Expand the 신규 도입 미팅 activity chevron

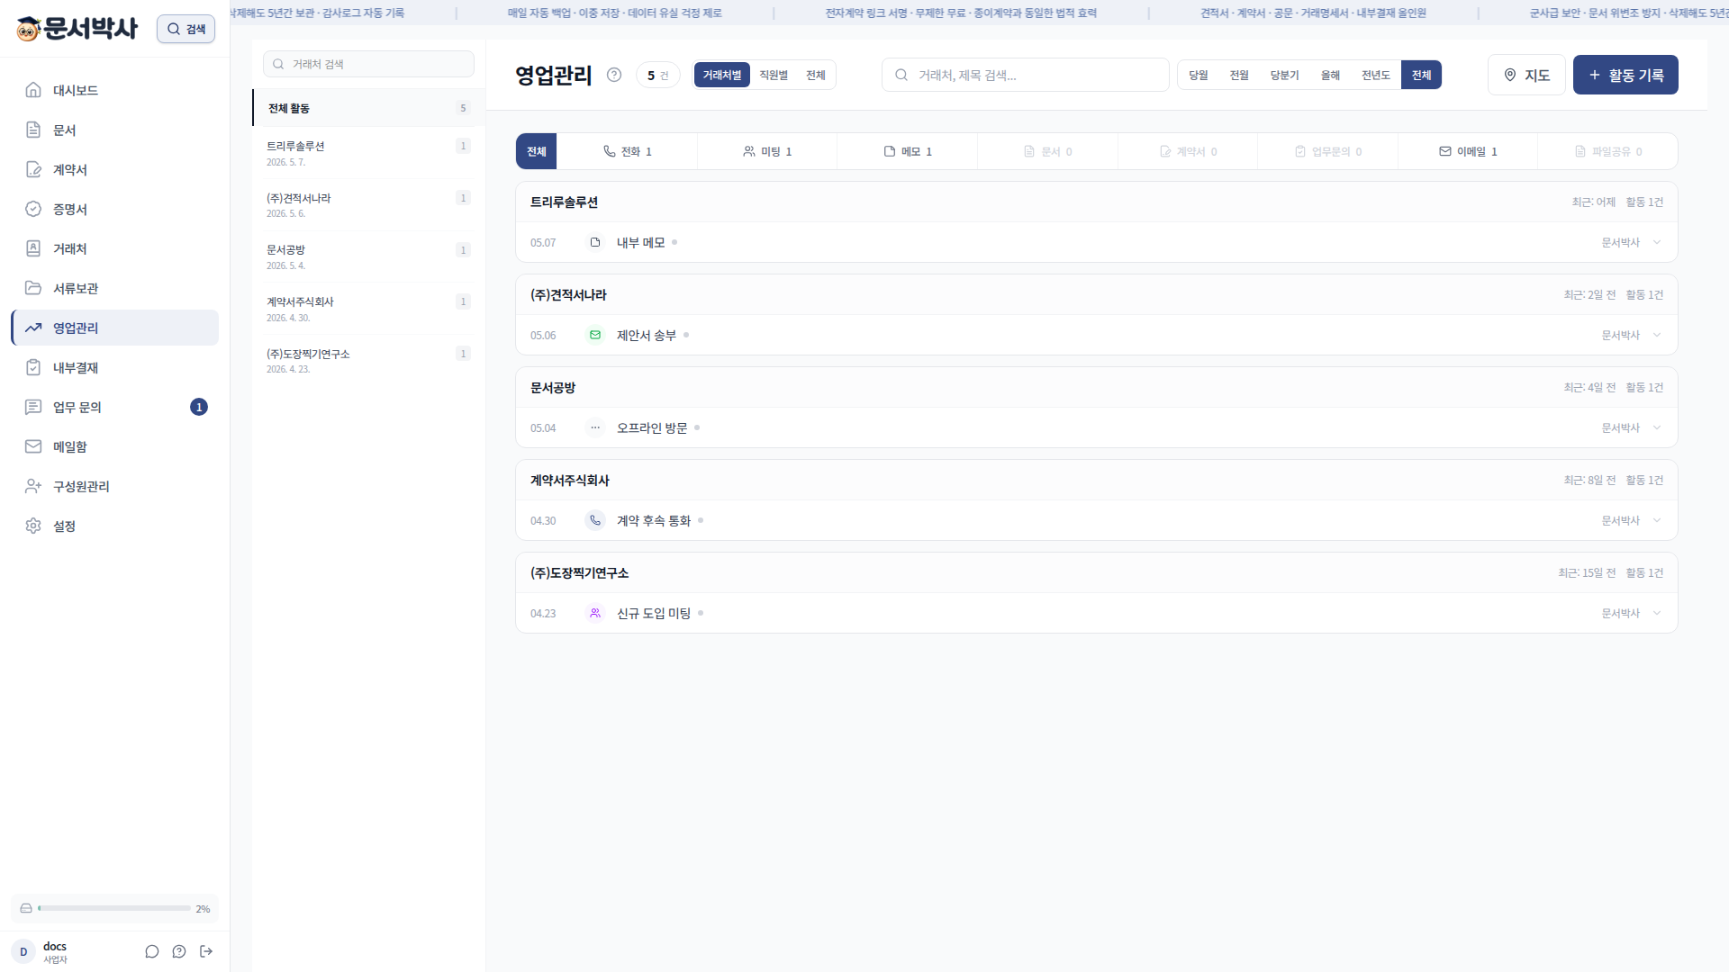[1657, 613]
